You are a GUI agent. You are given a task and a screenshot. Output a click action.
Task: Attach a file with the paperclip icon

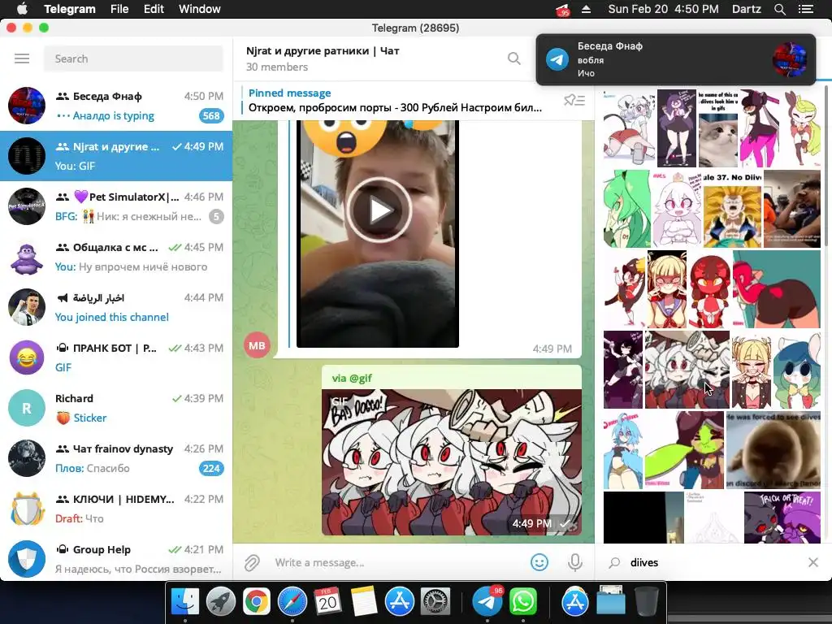252,562
